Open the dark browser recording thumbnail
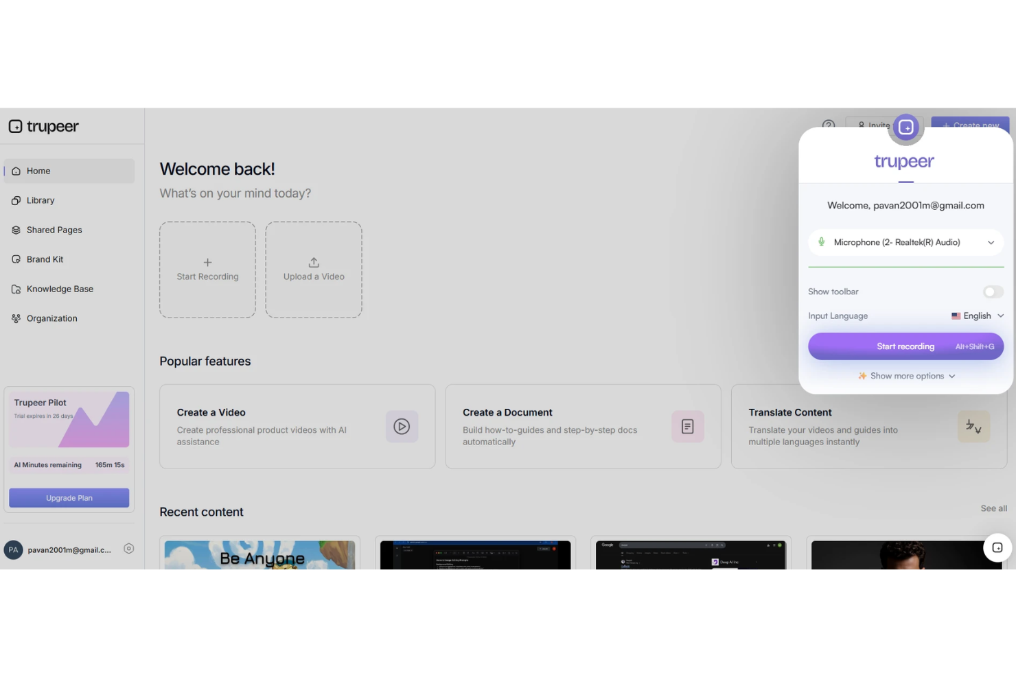Viewport: 1016px width, 677px height. tap(475, 554)
